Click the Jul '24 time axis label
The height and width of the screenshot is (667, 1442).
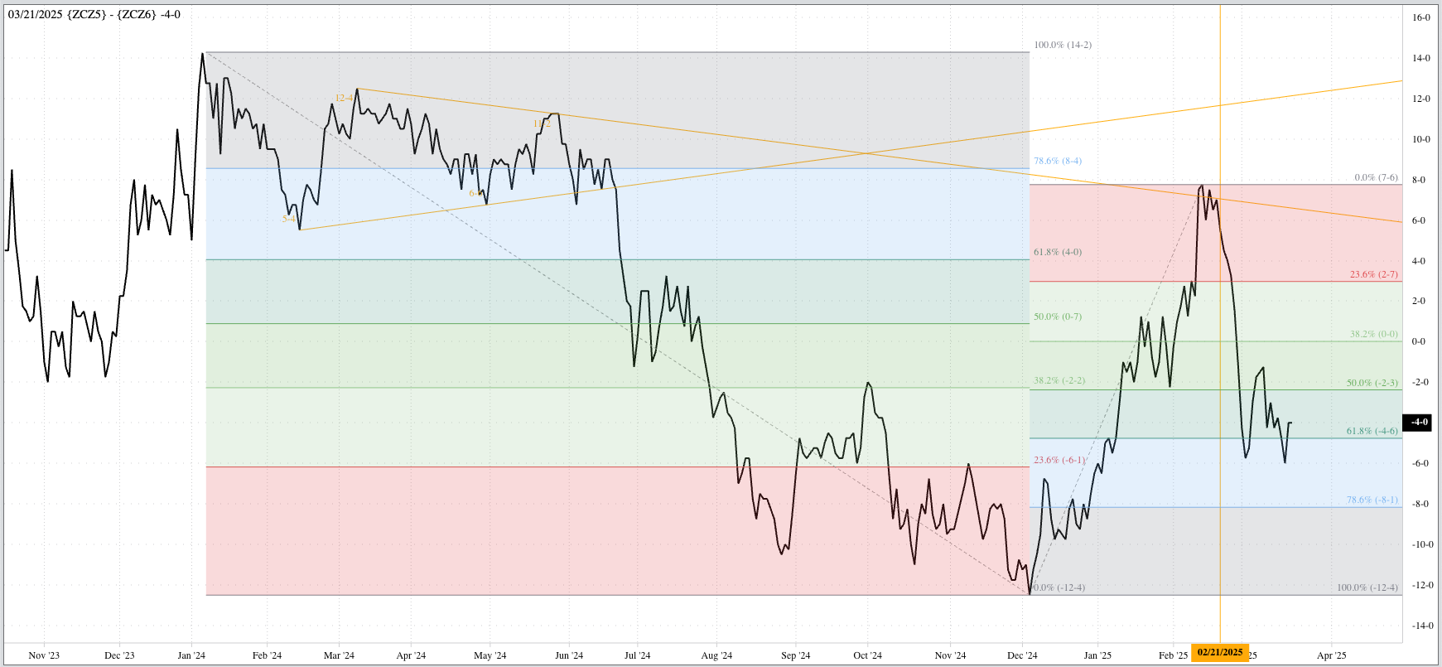tap(637, 655)
